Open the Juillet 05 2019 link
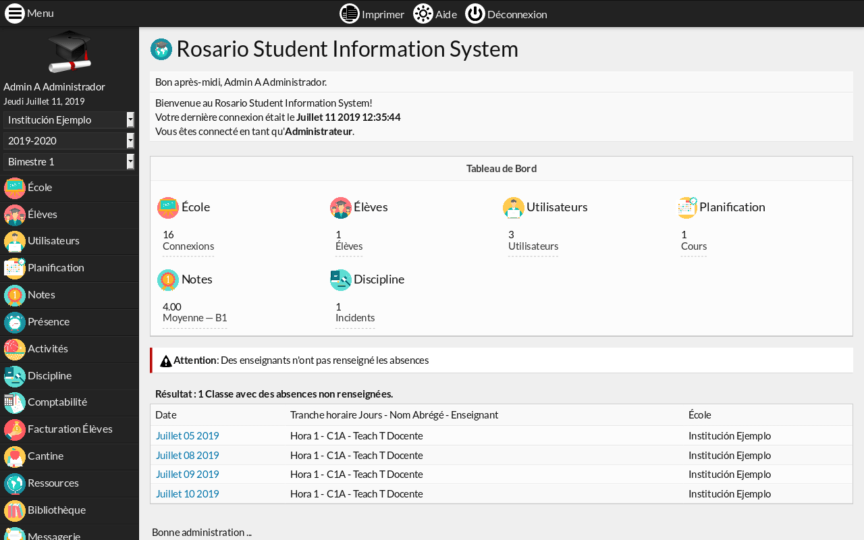This screenshot has height=540, width=864. coord(188,436)
